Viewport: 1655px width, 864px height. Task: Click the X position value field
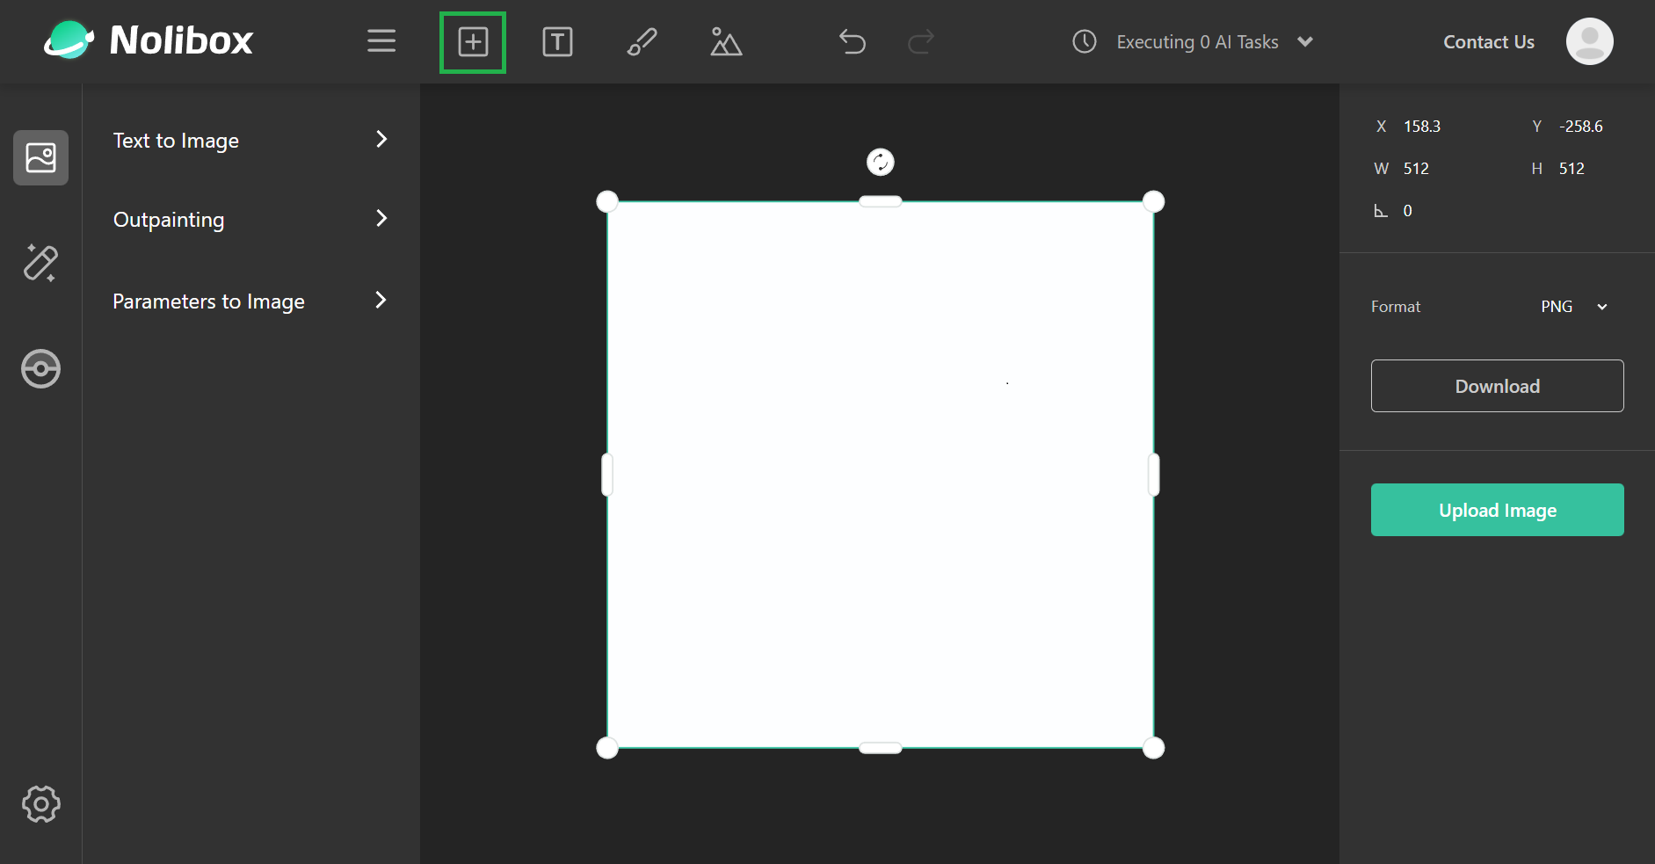[x=1422, y=127]
